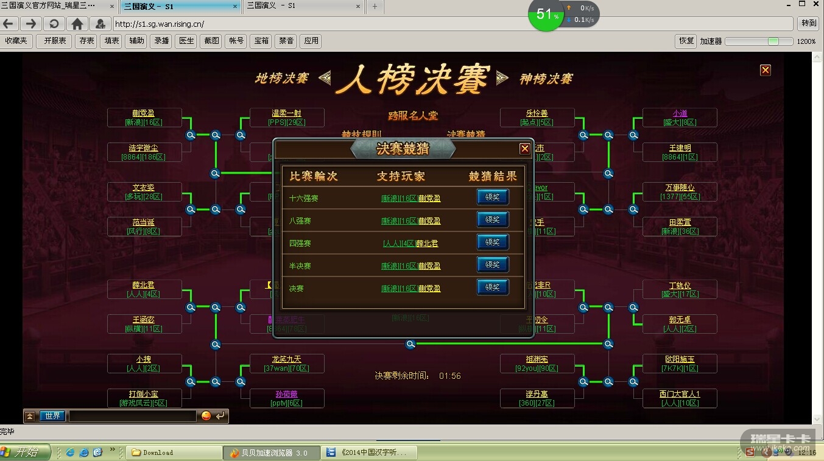Close the 人榜决赛 bracket panel
The height and width of the screenshot is (461, 824).
pyautogui.click(x=766, y=70)
